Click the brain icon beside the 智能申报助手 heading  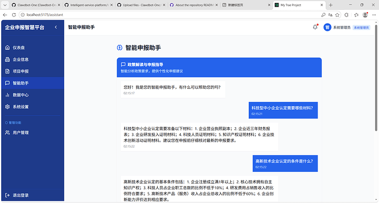click(x=120, y=48)
